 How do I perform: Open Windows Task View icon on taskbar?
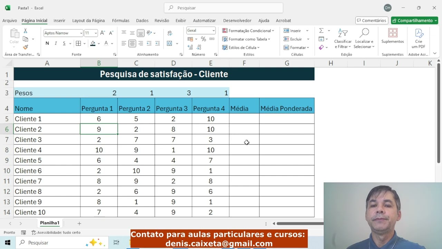(x=116, y=242)
